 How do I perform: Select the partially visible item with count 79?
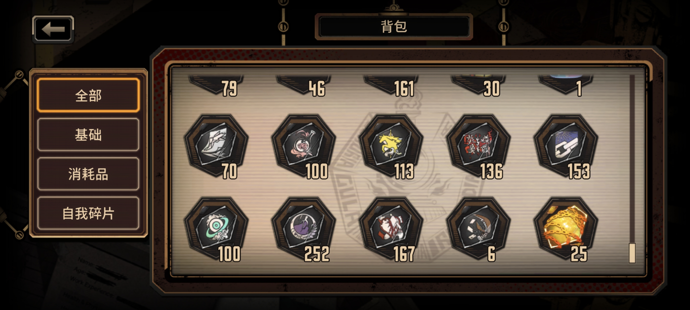pos(216,85)
